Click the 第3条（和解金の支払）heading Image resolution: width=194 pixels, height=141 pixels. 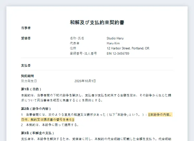tap(37, 133)
